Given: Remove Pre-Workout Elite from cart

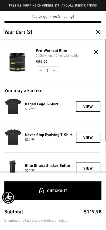Looking at the screenshot, I should [96, 52].
